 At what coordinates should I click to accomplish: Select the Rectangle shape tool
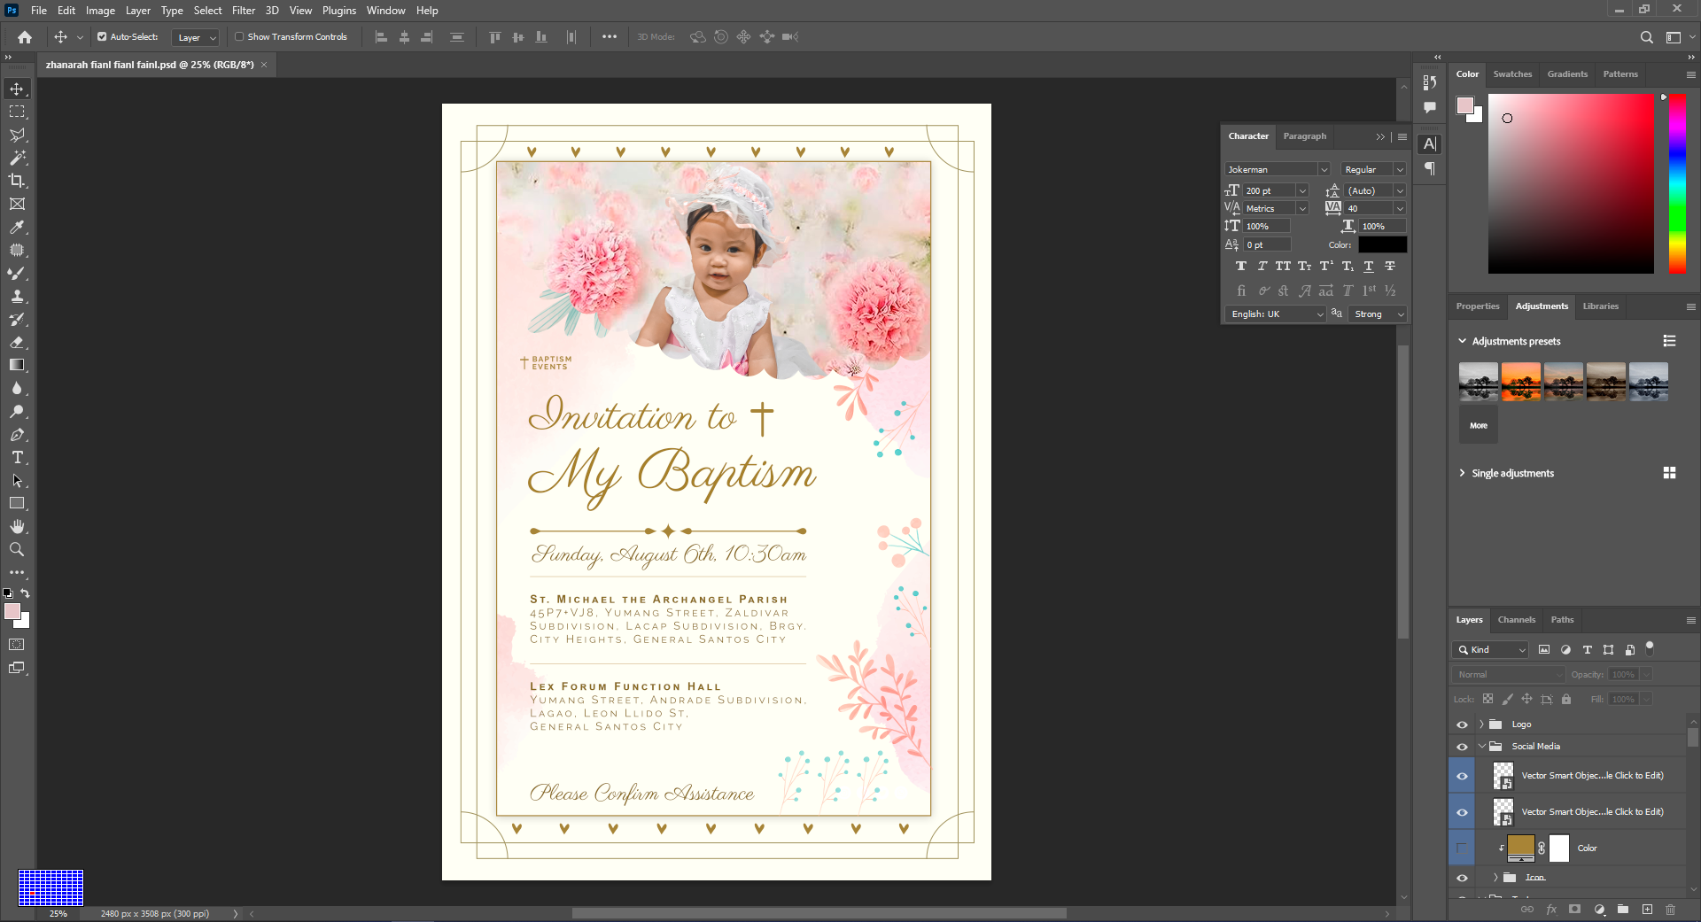click(17, 503)
